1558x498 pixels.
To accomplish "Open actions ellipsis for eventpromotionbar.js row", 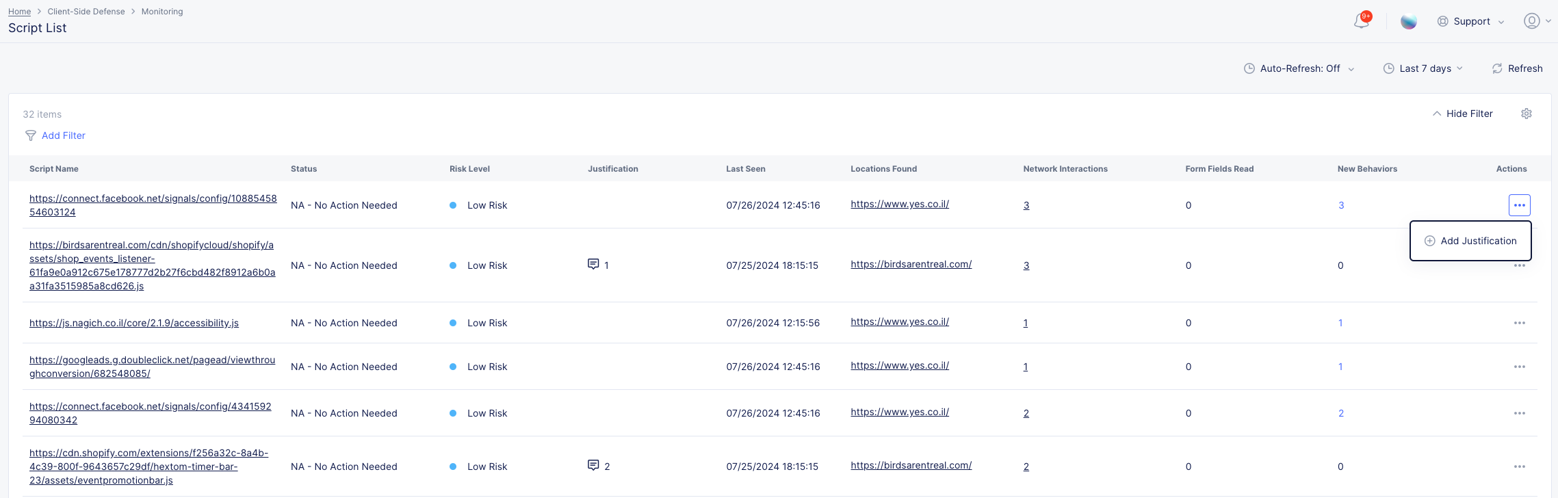I will pyautogui.click(x=1519, y=467).
